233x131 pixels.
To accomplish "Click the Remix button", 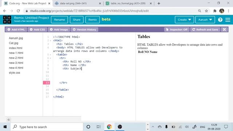I will pyautogui.click(x=92, y=20).
